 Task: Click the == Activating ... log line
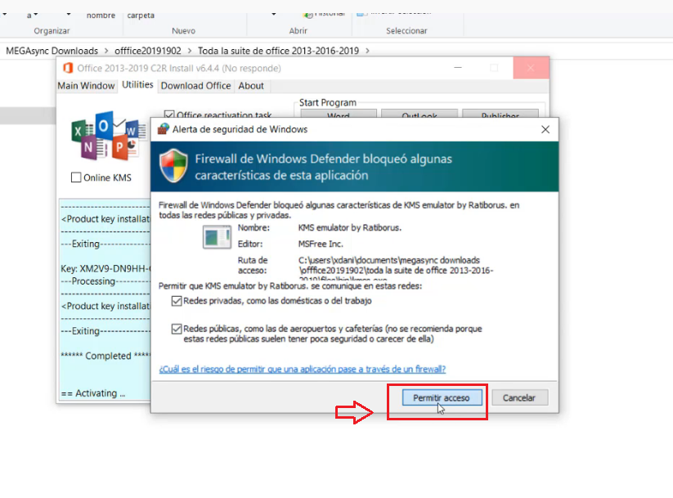click(x=93, y=393)
